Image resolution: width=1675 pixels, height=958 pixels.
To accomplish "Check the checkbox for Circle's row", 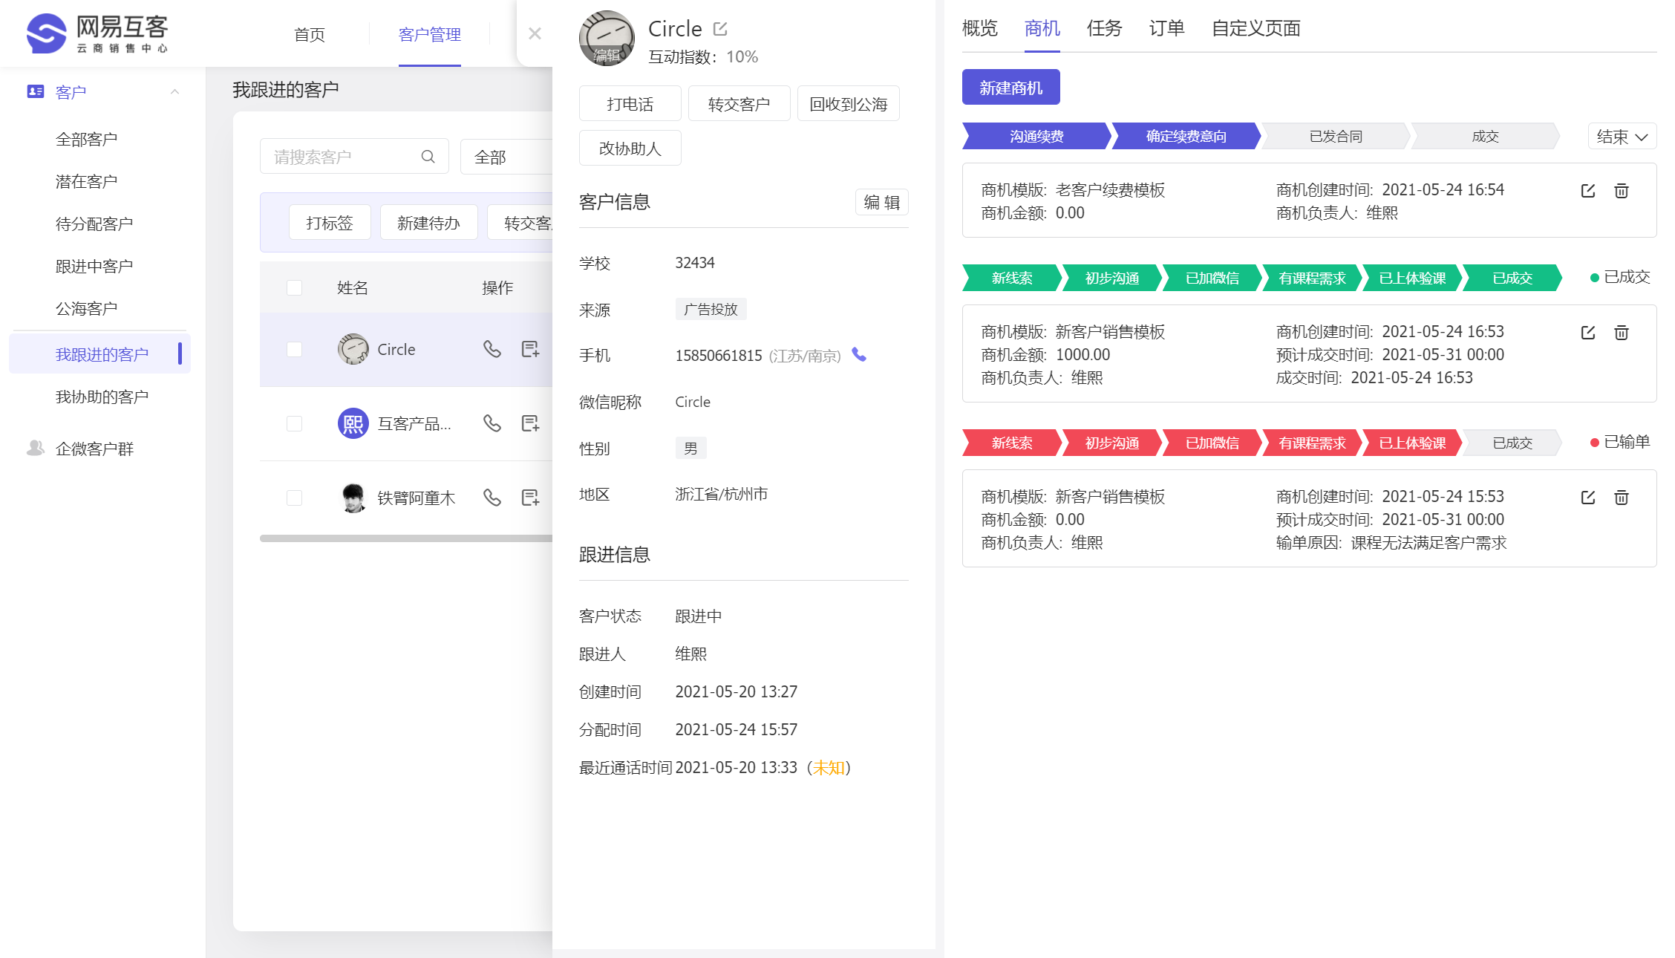I will click(295, 349).
